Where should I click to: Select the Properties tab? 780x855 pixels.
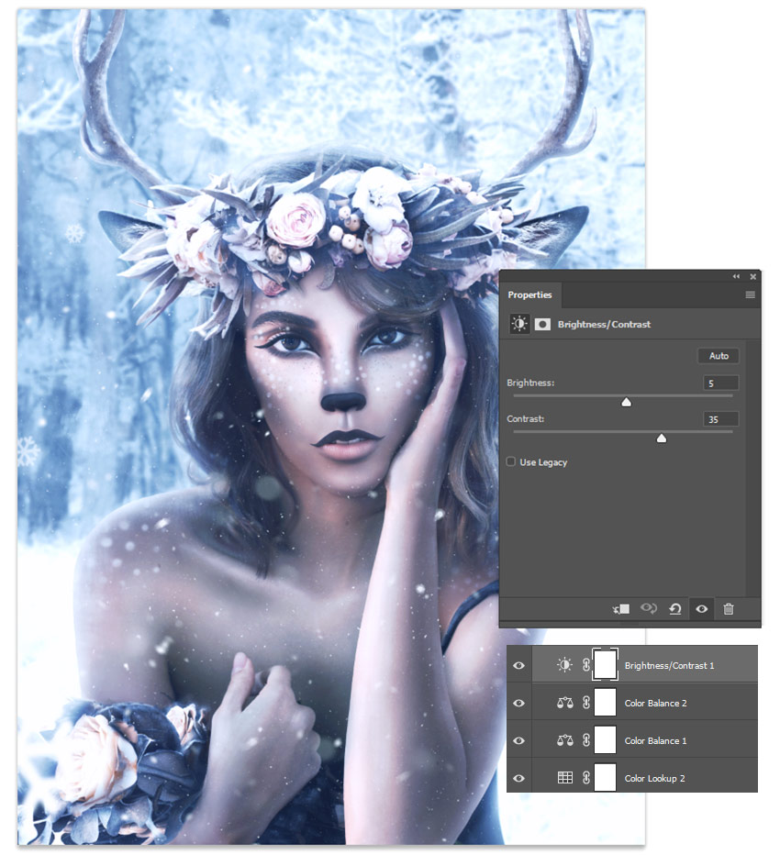click(530, 295)
